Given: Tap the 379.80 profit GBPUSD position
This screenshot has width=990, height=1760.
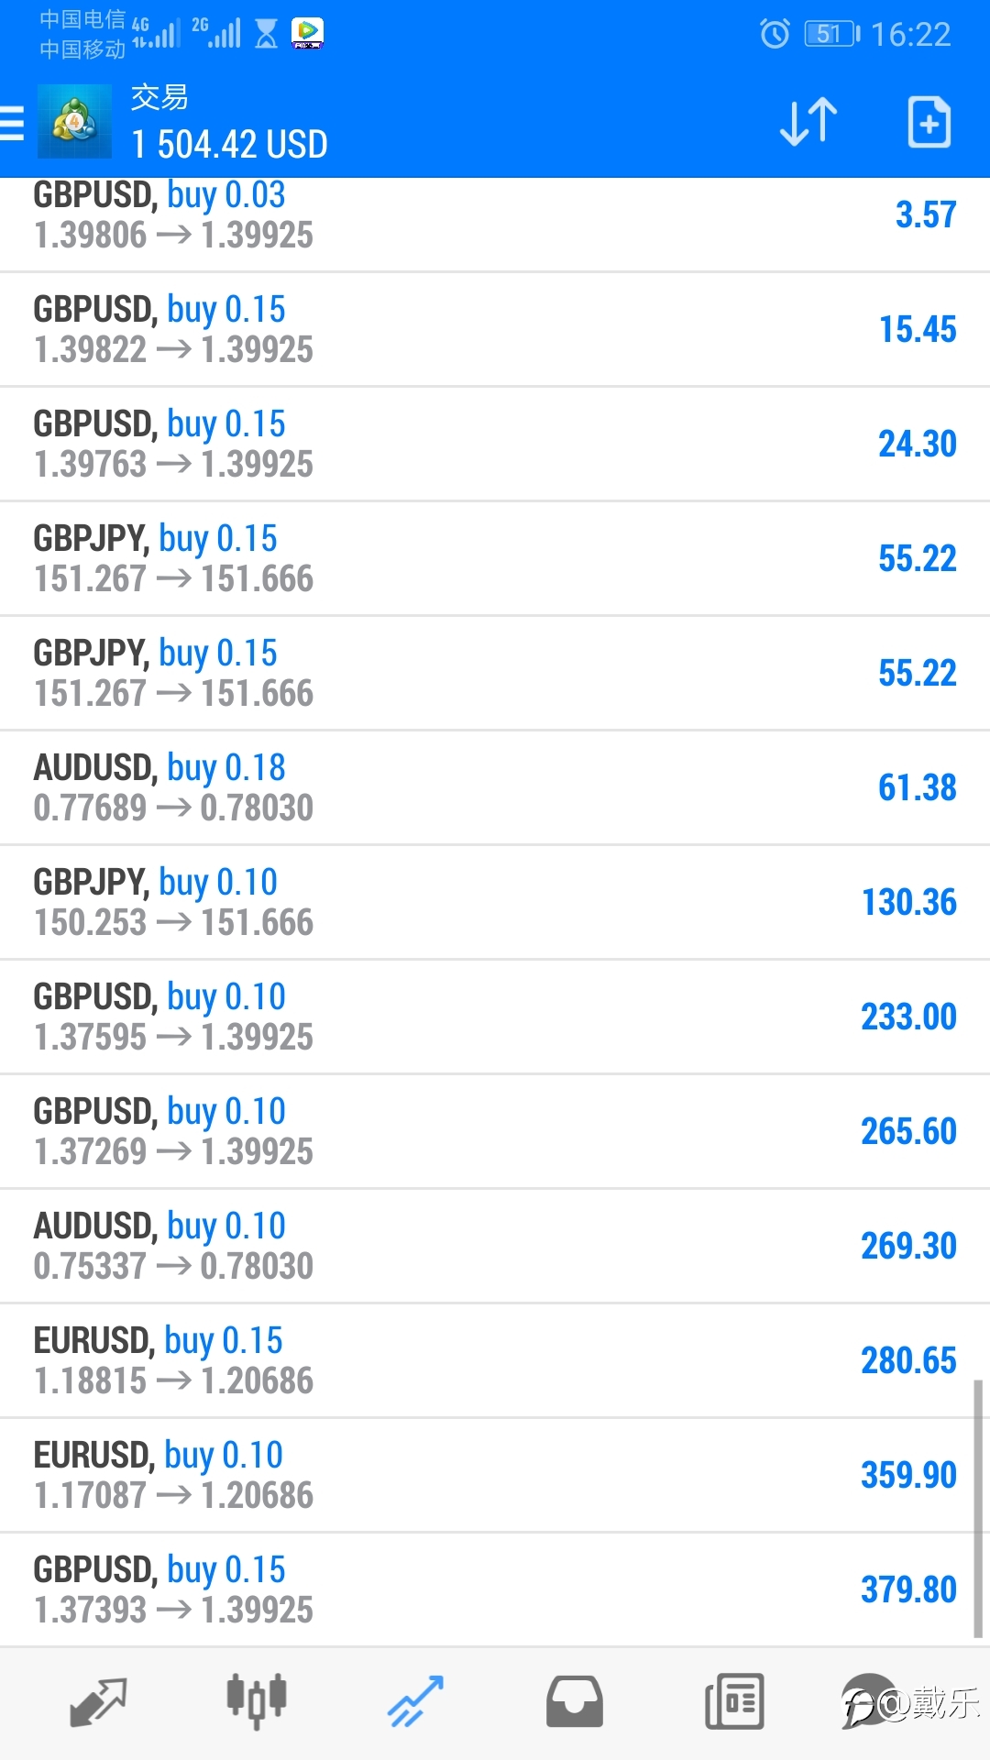Looking at the screenshot, I should pyautogui.click(x=495, y=1589).
